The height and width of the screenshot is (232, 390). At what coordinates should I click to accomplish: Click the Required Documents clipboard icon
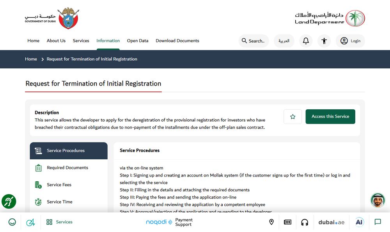[x=38, y=168]
